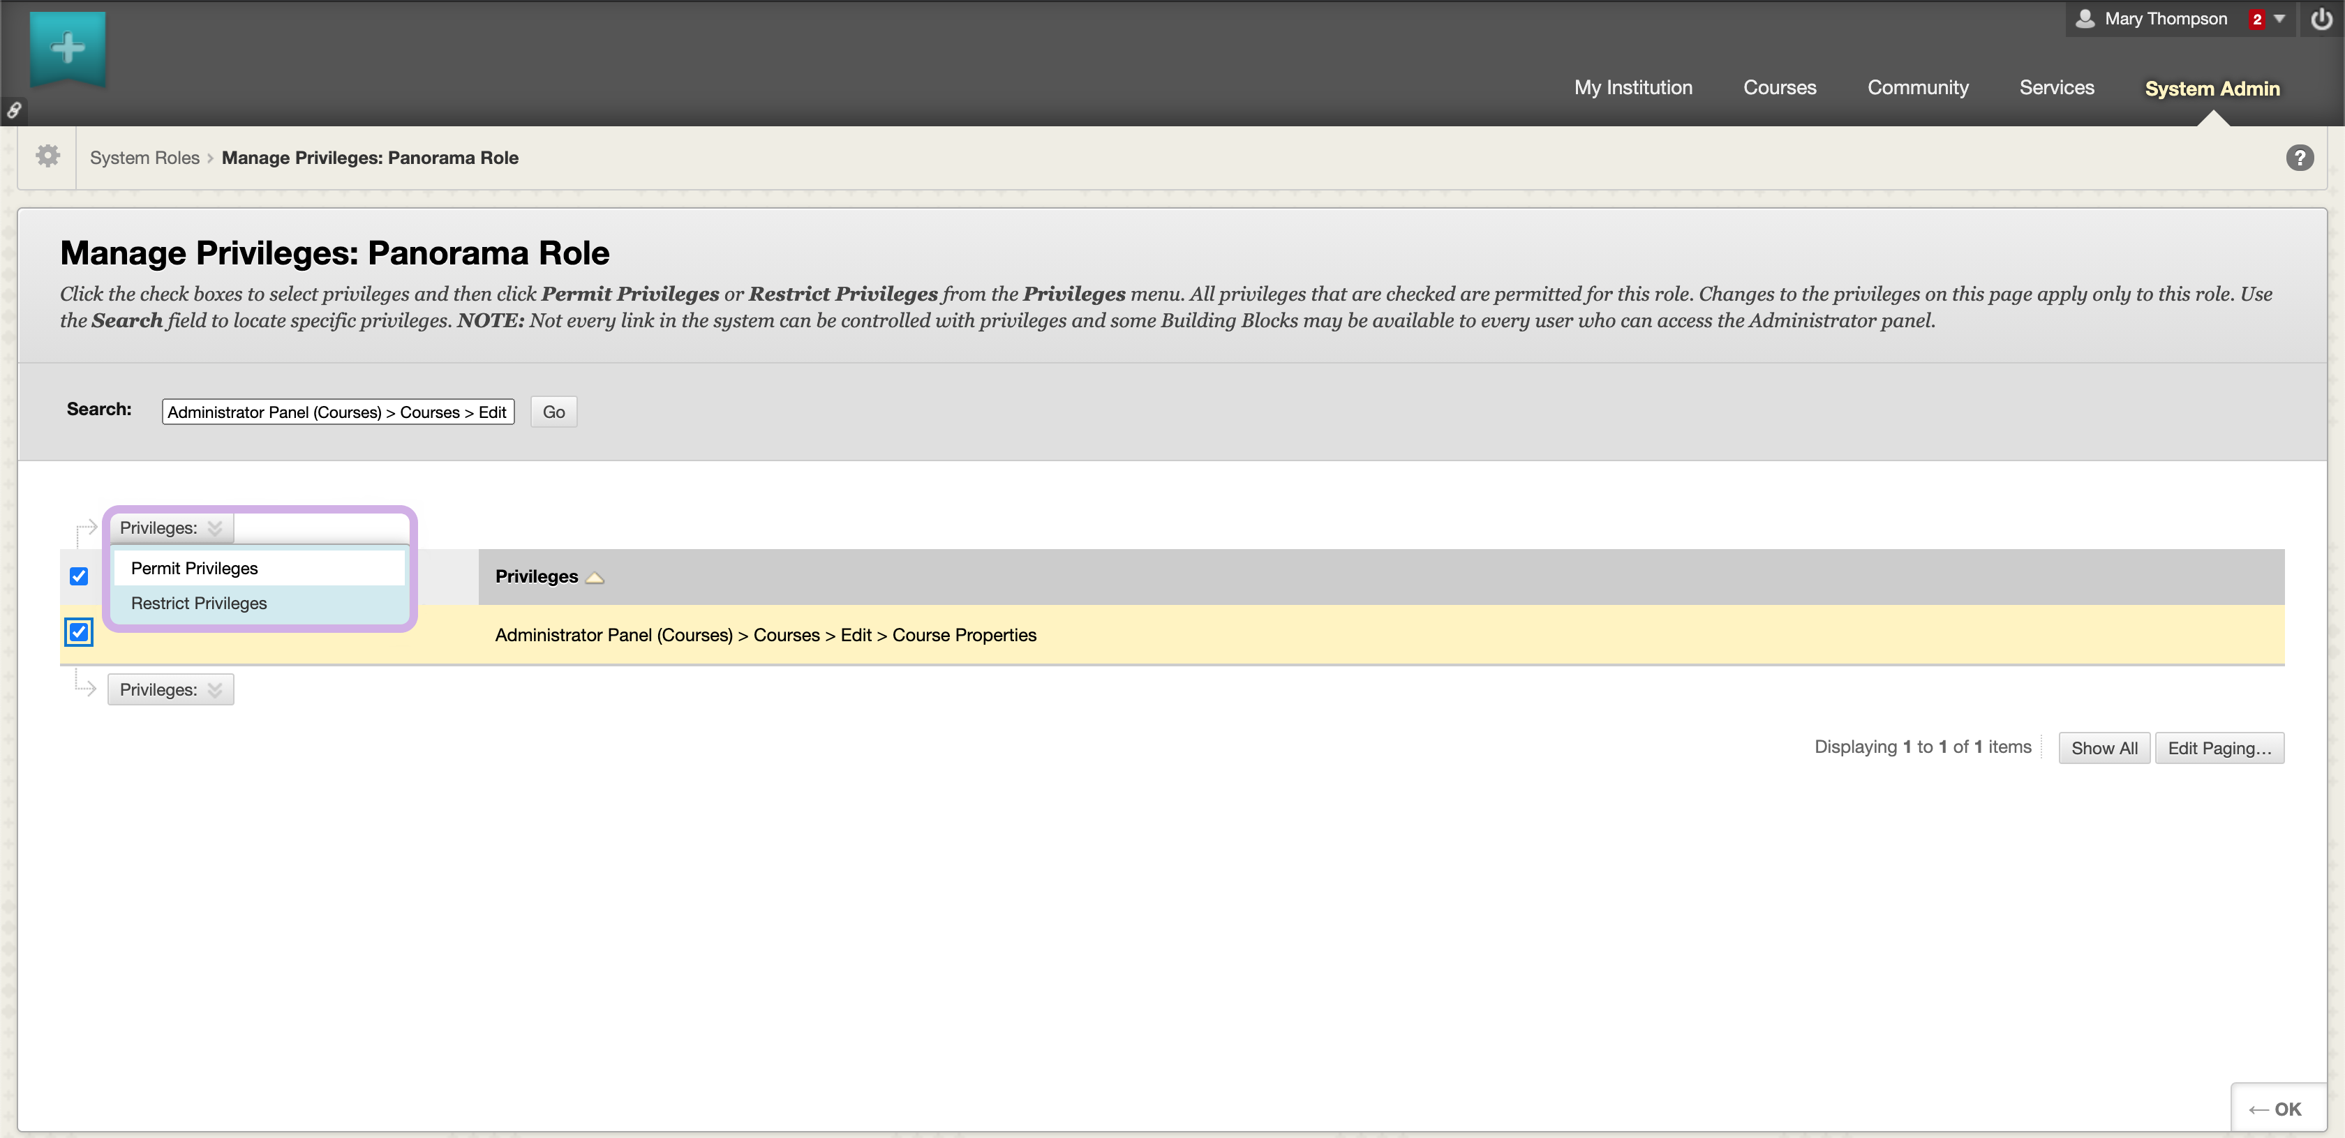2345x1138 pixels.
Task: Sort by the Privileges column arrow
Action: 595,577
